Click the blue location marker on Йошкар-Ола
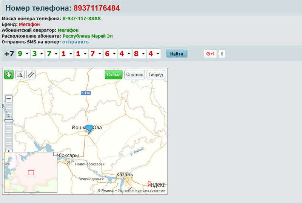 click(x=89, y=129)
